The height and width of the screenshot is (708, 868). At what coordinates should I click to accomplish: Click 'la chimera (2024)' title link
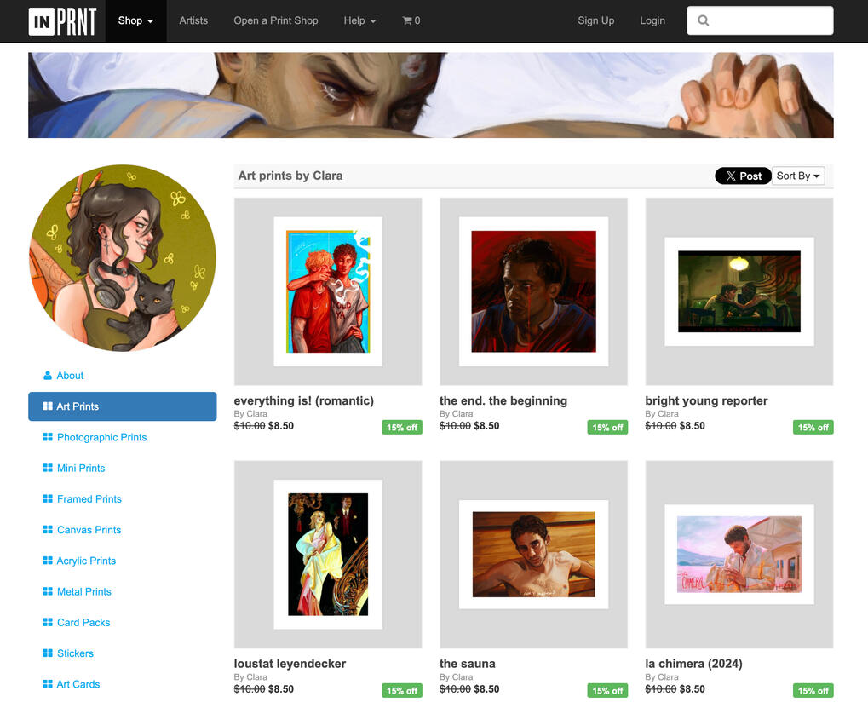693,663
